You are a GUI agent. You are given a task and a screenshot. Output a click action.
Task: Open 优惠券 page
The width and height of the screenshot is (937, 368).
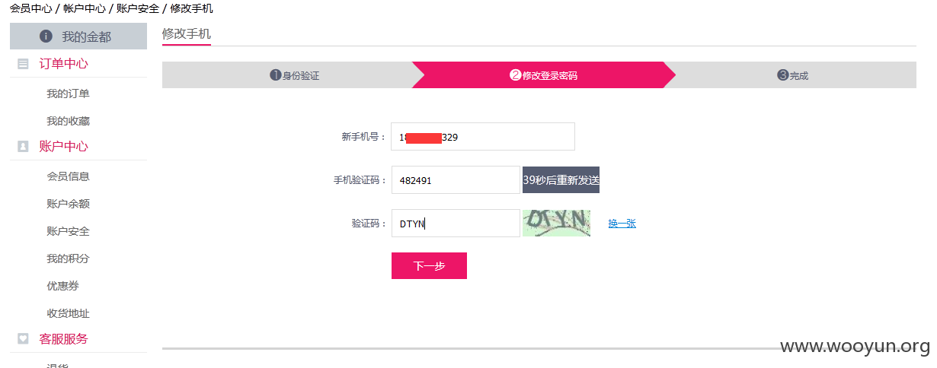pos(62,286)
